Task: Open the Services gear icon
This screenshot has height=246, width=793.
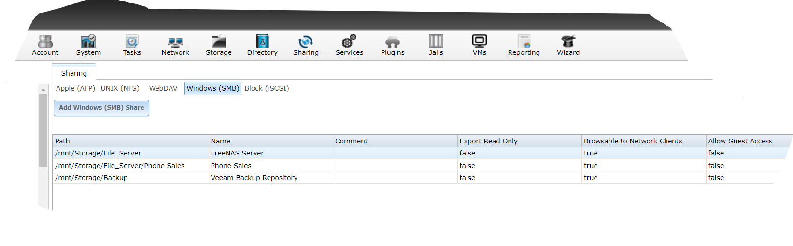Action: [x=349, y=42]
